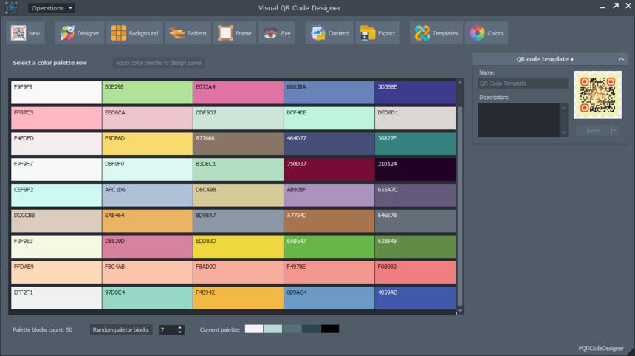This screenshot has width=635, height=356.
Task: Select the Pattern tool
Action: pyautogui.click(x=188, y=33)
